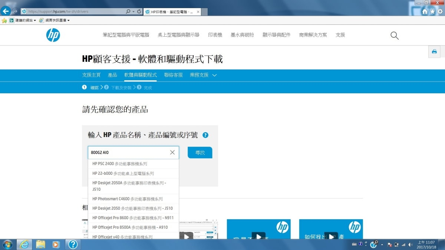Viewport: 445px width, 250px height.
Task: Open the 商業解決方案 menu
Action: point(313,35)
